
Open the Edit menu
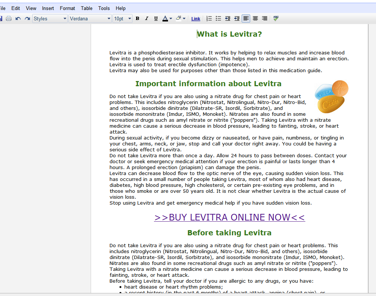[x=16, y=9]
